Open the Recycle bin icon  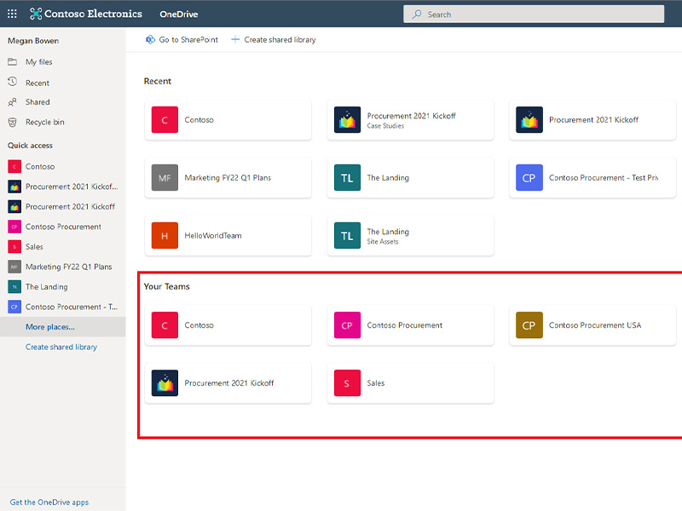13,122
